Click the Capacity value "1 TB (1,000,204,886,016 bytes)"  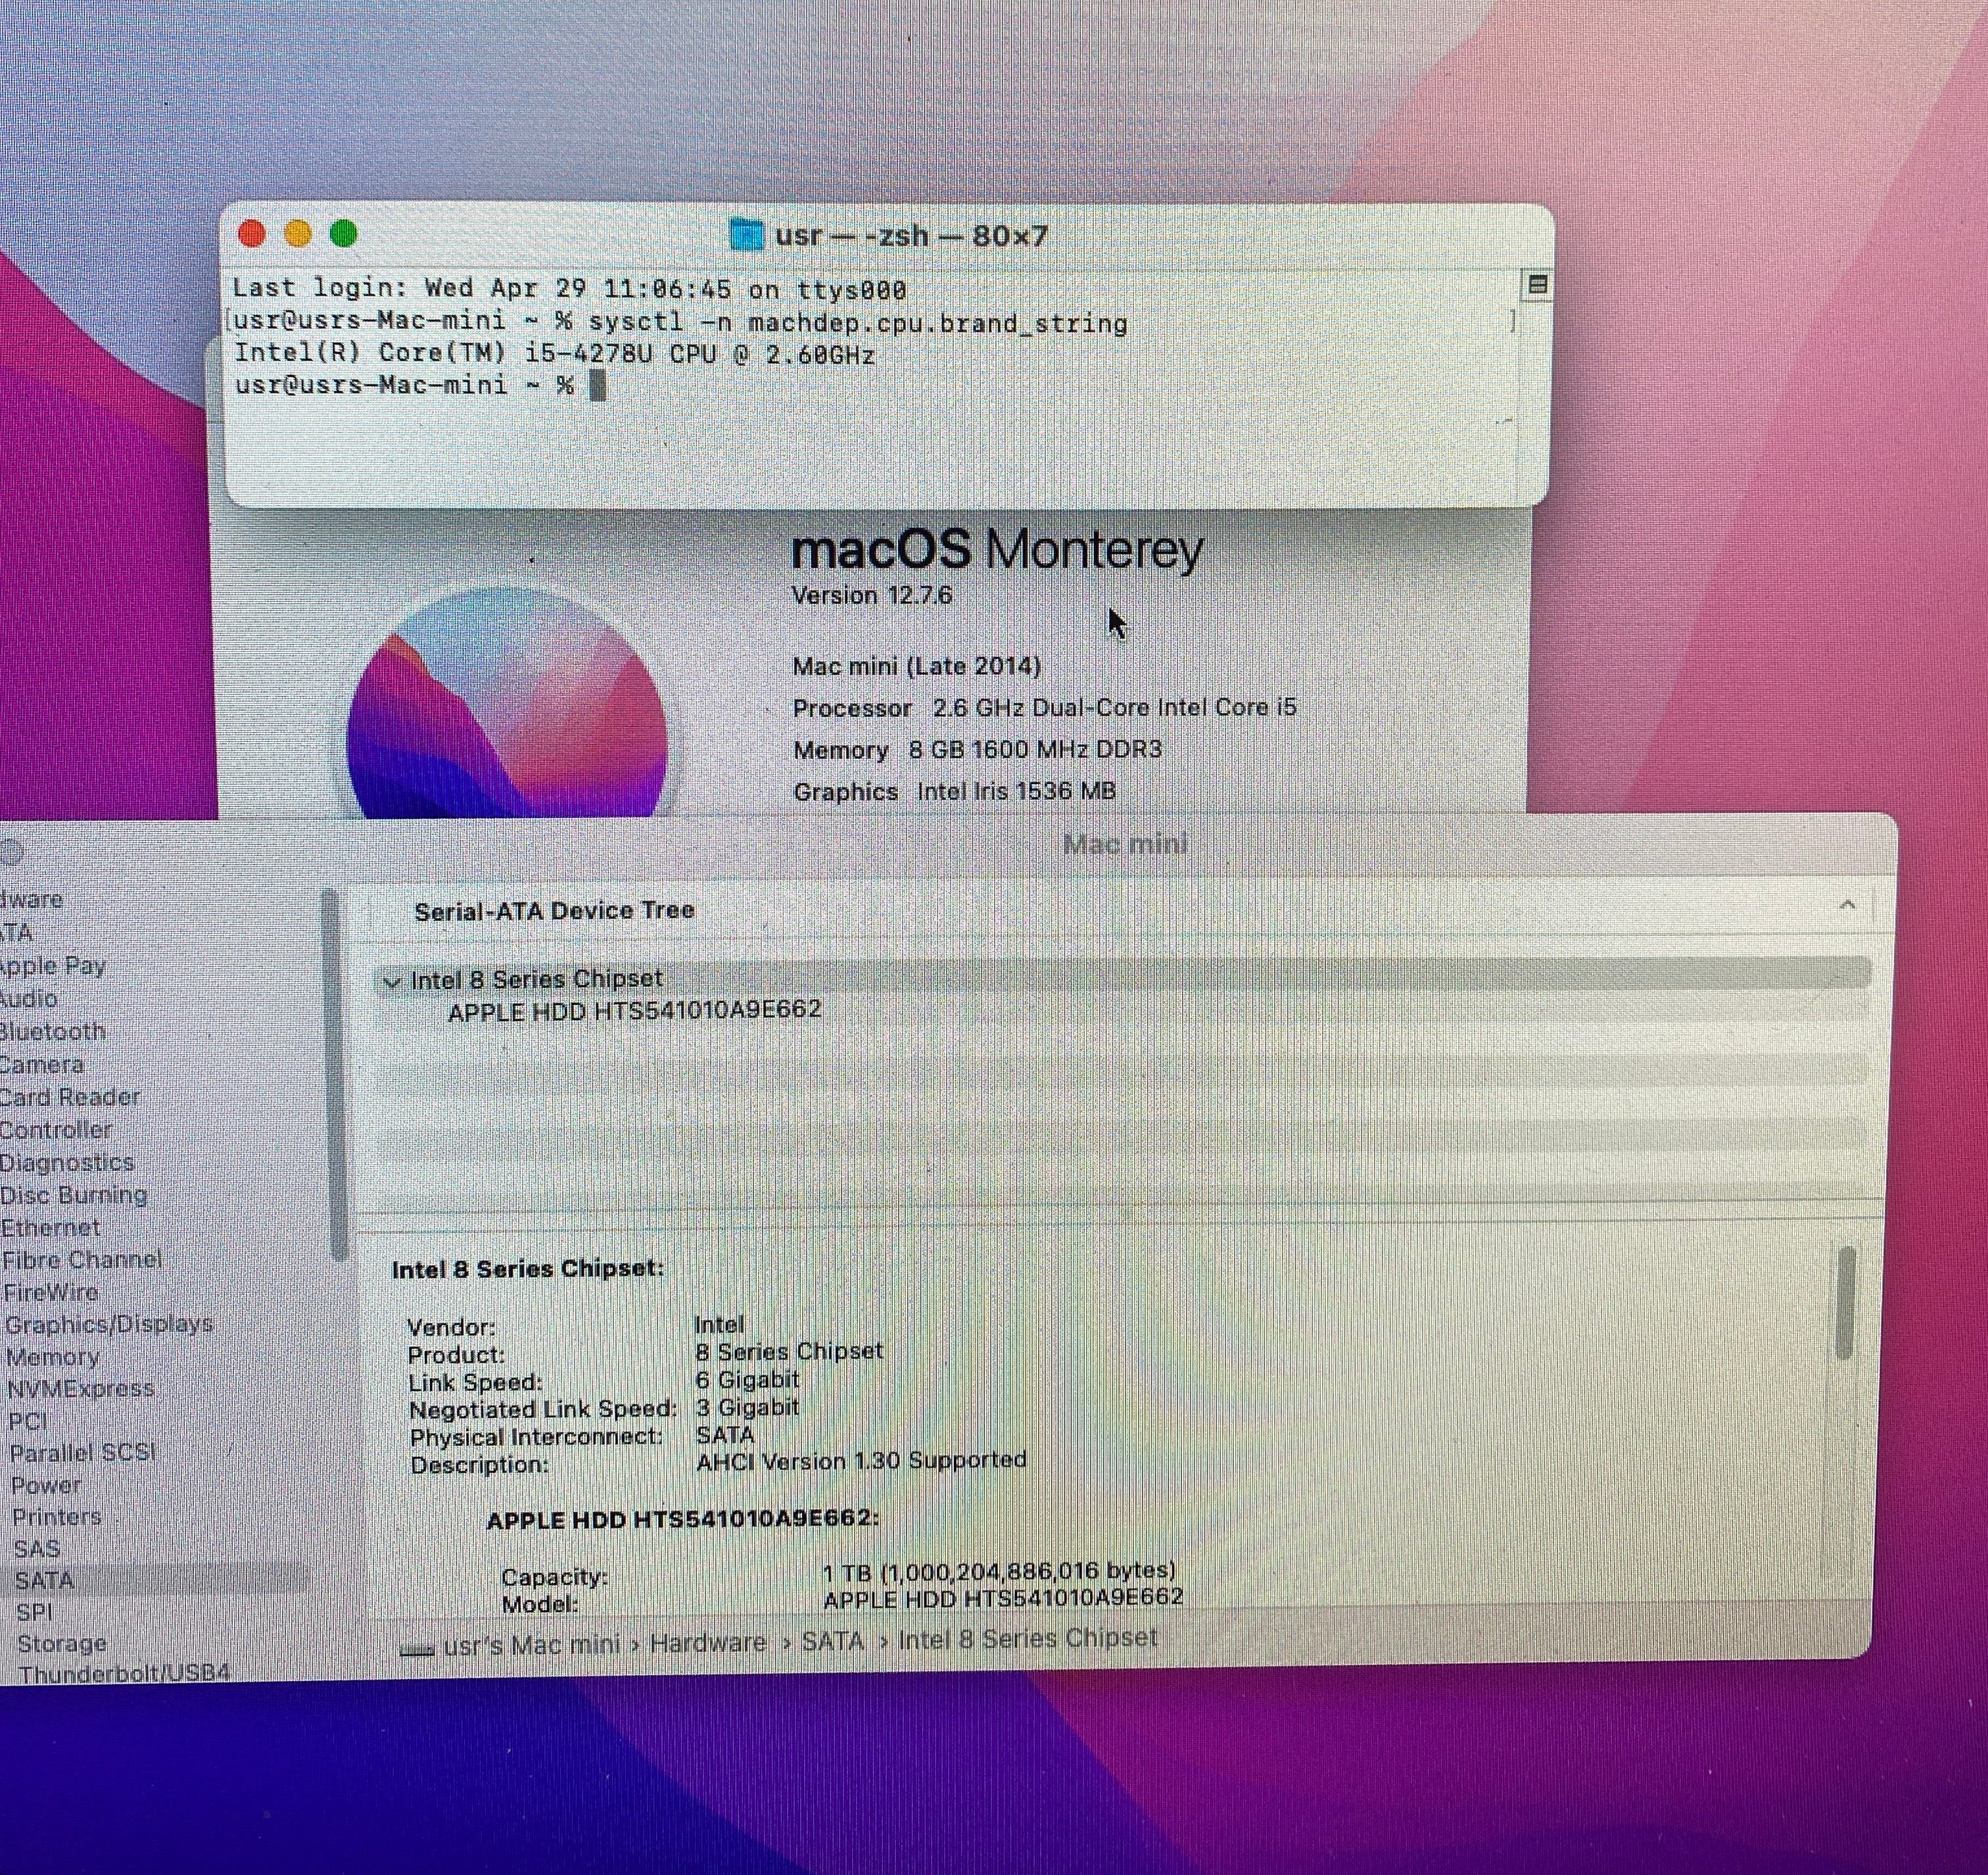999,1571
